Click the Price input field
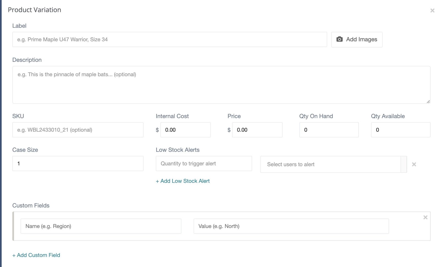Screen dimensions: 440x267 pyautogui.click(x=257, y=130)
